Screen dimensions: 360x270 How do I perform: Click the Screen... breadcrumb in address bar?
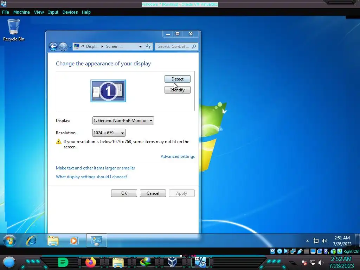click(x=114, y=46)
